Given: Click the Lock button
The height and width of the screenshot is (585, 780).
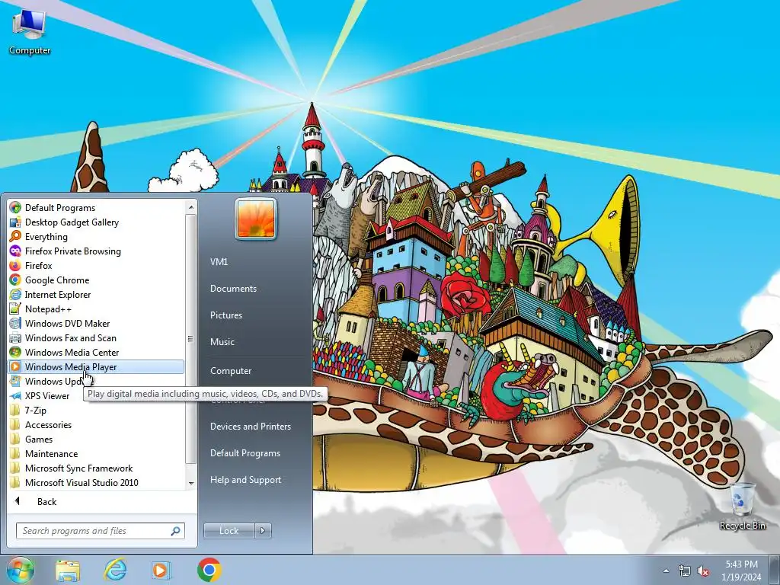Looking at the screenshot, I should coord(229,531).
